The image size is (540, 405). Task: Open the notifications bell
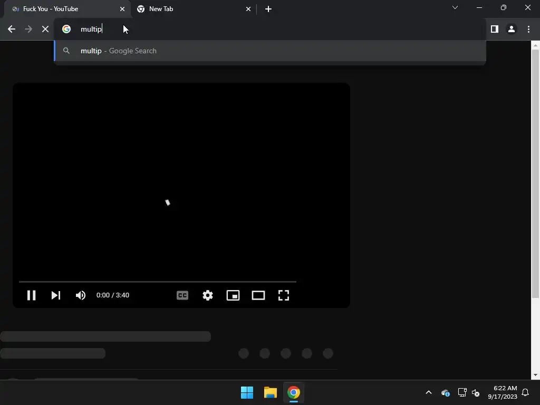525,392
